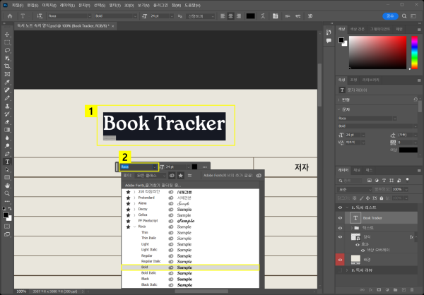Image resolution: width=424 pixels, height=295 pixels.
Task: Select the Zoom tool
Action: pos(7,192)
